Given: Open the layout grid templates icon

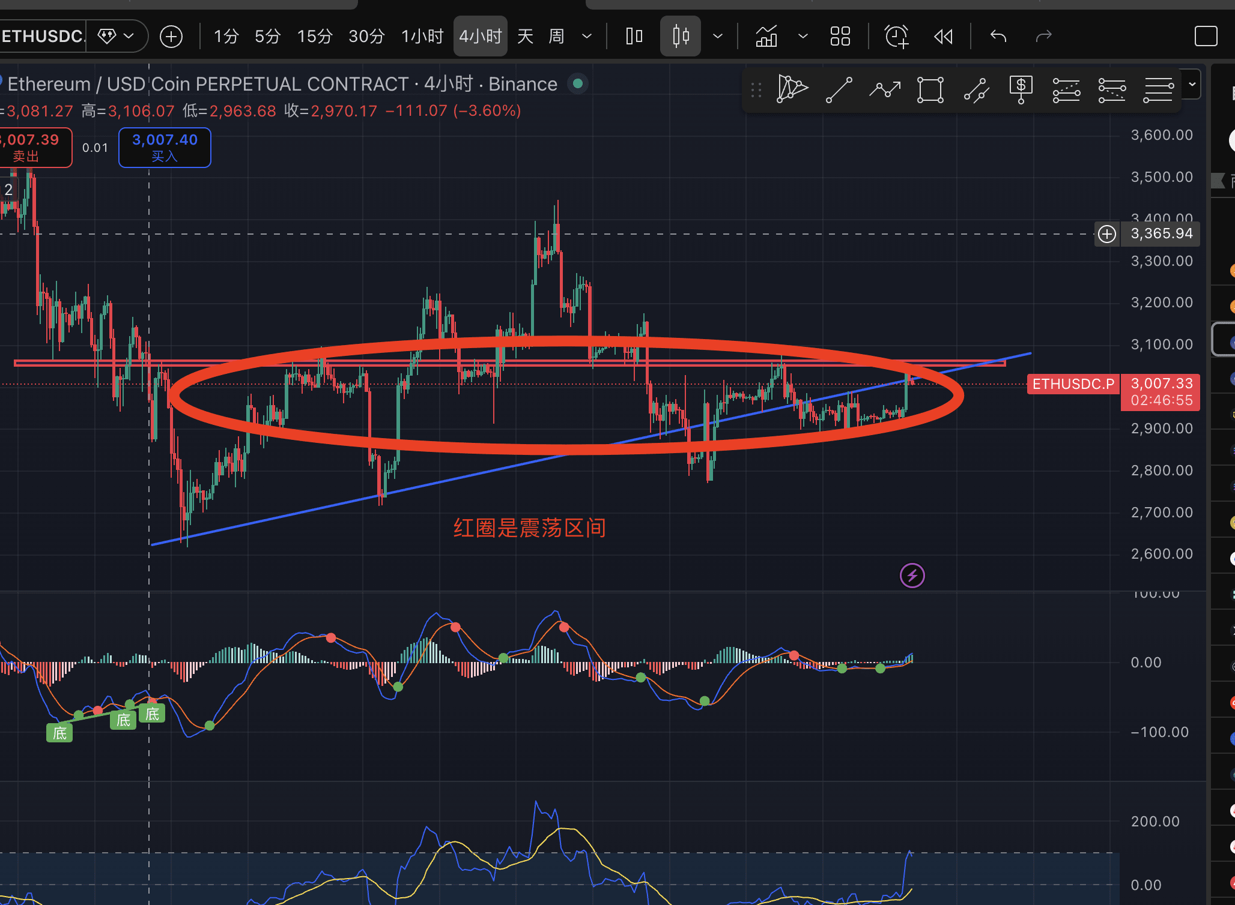Looking at the screenshot, I should click(x=840, y=37).
